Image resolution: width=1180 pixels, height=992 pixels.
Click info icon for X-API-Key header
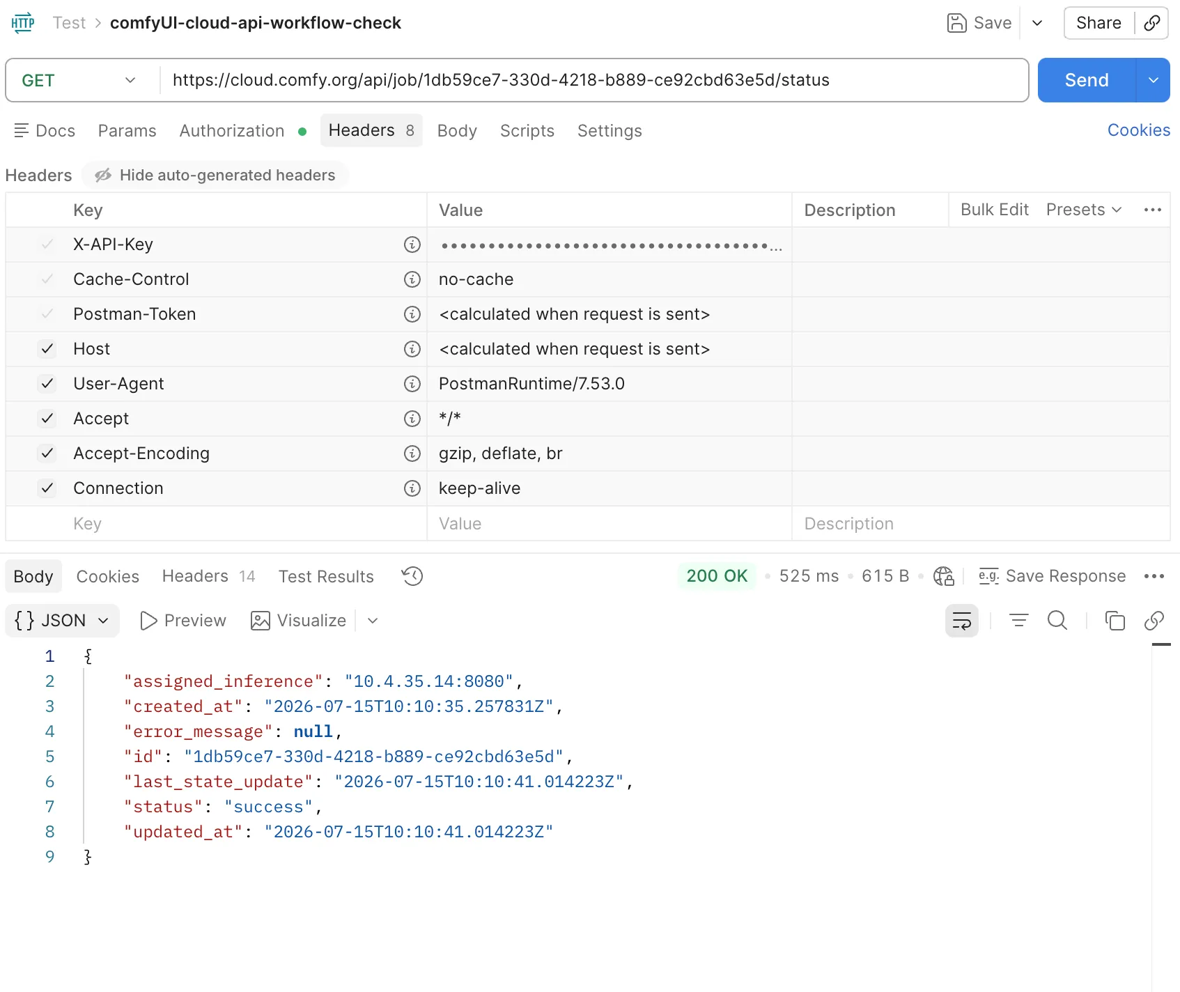(x=412, y=245)
